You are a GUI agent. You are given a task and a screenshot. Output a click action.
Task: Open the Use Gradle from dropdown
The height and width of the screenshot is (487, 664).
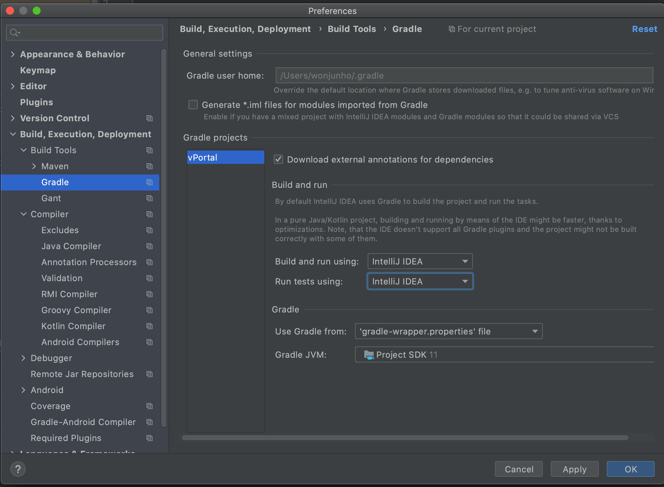coord(448,331)
